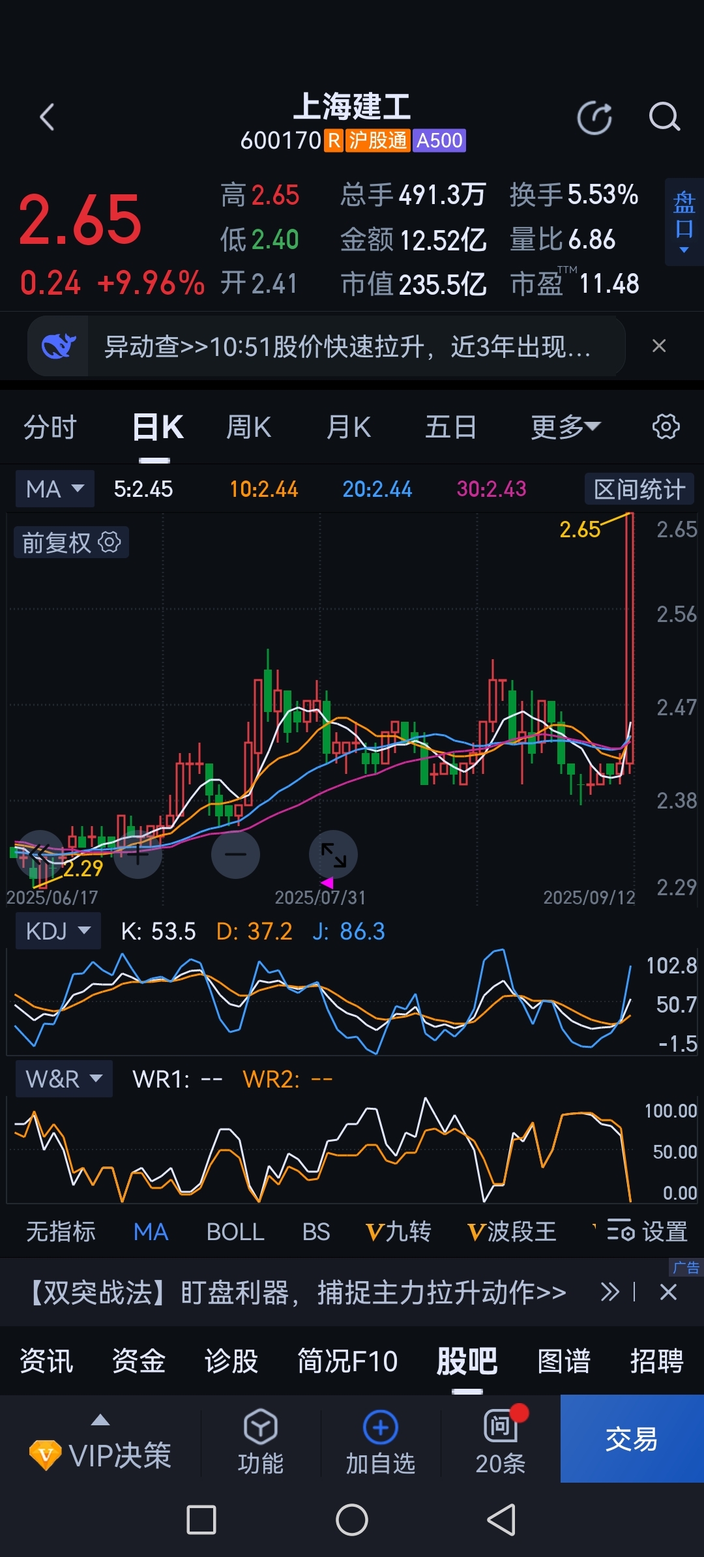This screenshot has width=704, height=1557.
Task: Change the 前复权 adjustment setting
Action: (x=71, y=542)
